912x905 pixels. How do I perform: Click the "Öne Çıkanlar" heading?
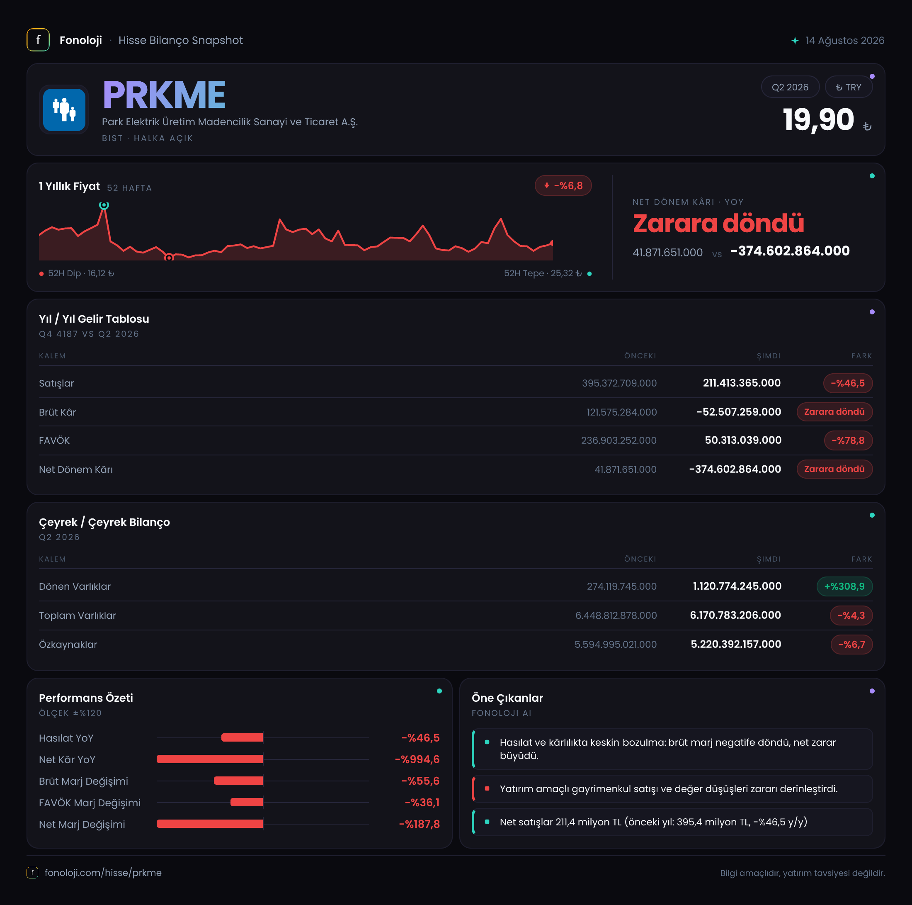point(507,698)
